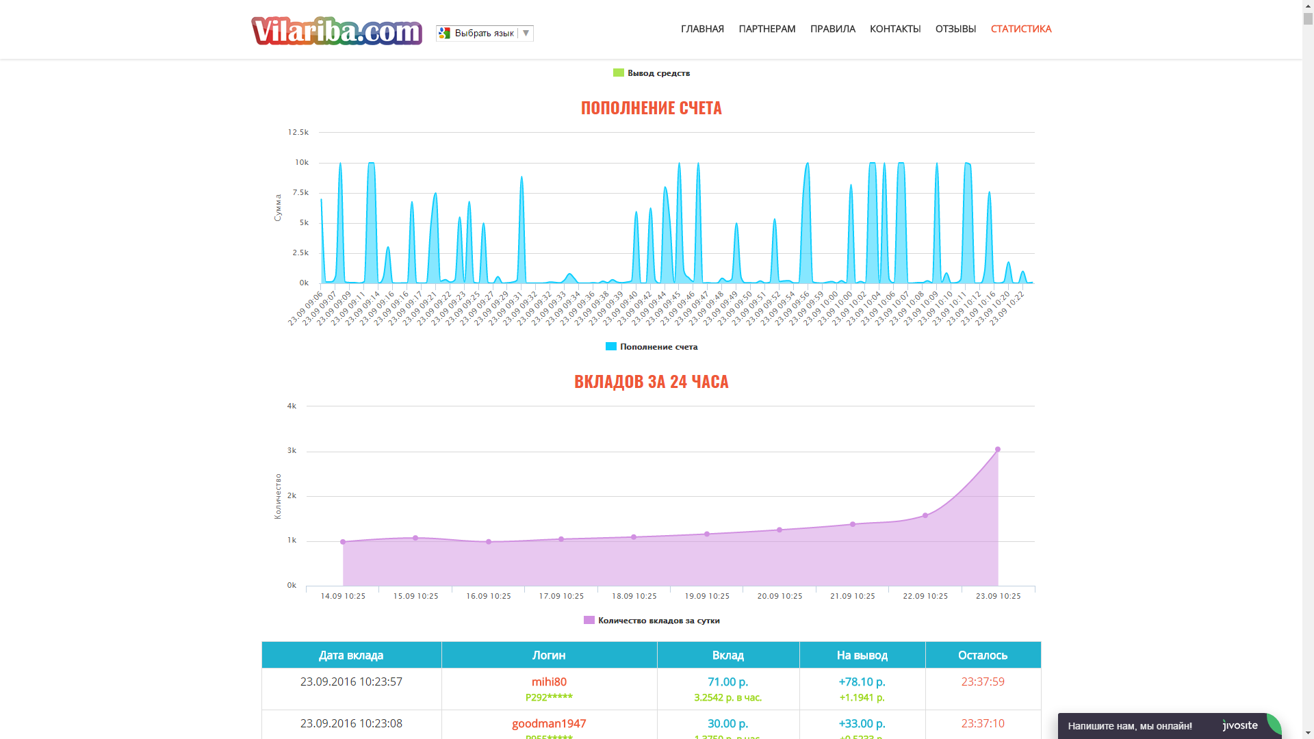
Task: Toggle Вывод средств green legend swatch
Action: 619,73
